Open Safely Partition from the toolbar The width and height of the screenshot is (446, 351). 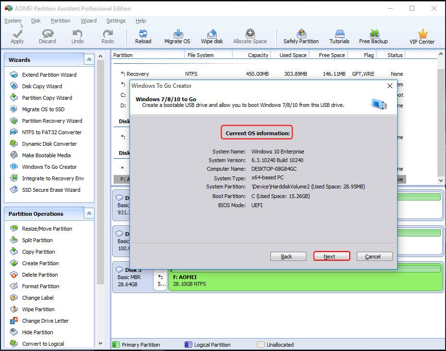301,37
